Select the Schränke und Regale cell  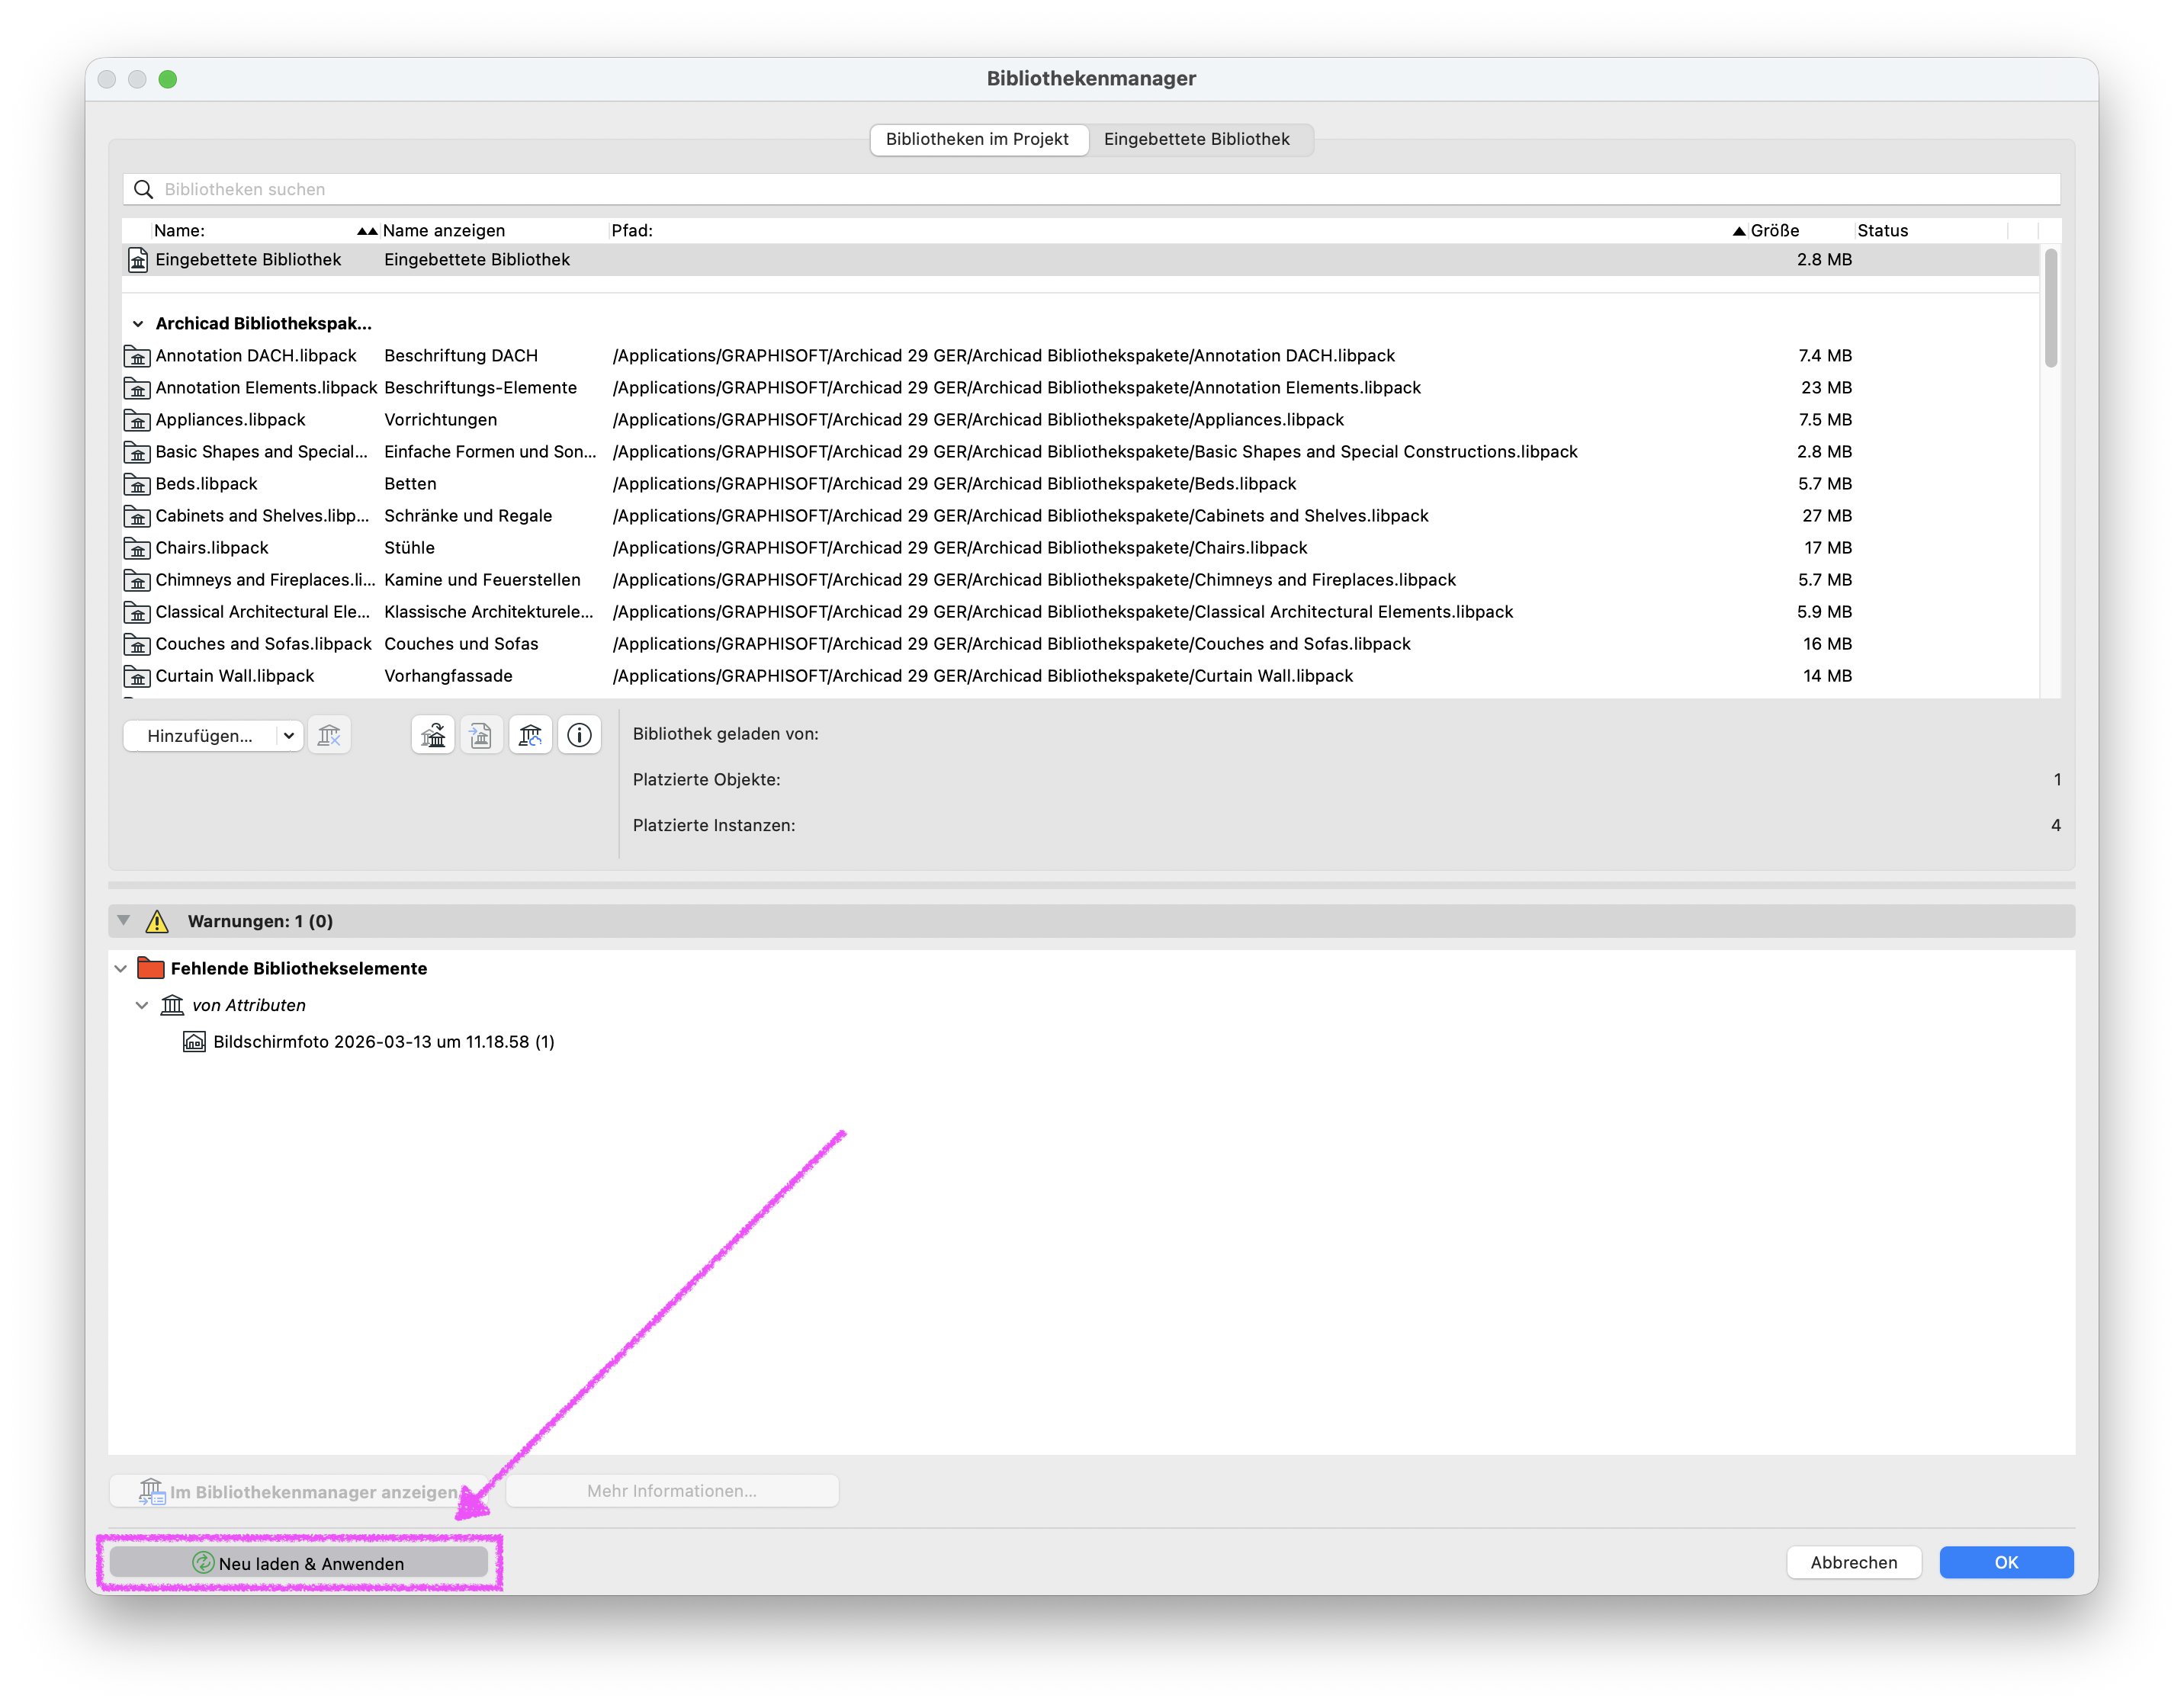(x=468, y=516)
